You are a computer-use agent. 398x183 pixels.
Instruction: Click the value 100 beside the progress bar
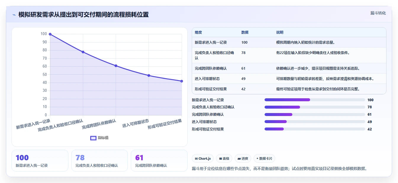[370, 100]
